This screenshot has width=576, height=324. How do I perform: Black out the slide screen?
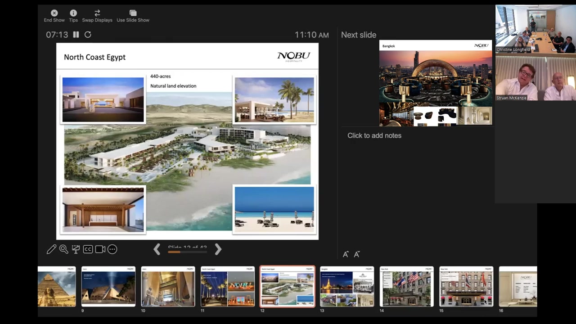(76, 249)
